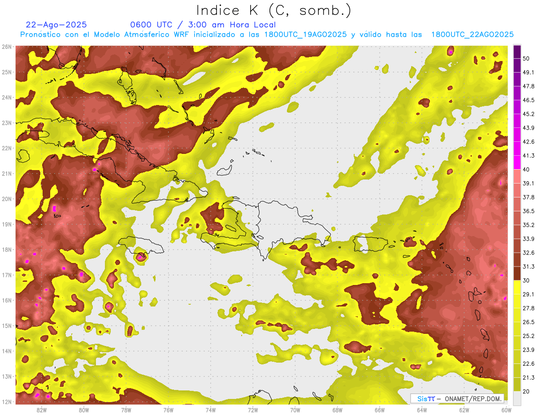Screen dimensions: 538x416
Task: Click the "82W" longitude axis label
Action: pos(42,410)
